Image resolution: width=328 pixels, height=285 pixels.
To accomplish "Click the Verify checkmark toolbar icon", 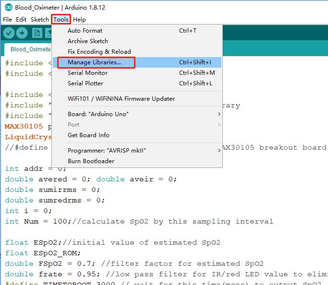I will point(9,33).
